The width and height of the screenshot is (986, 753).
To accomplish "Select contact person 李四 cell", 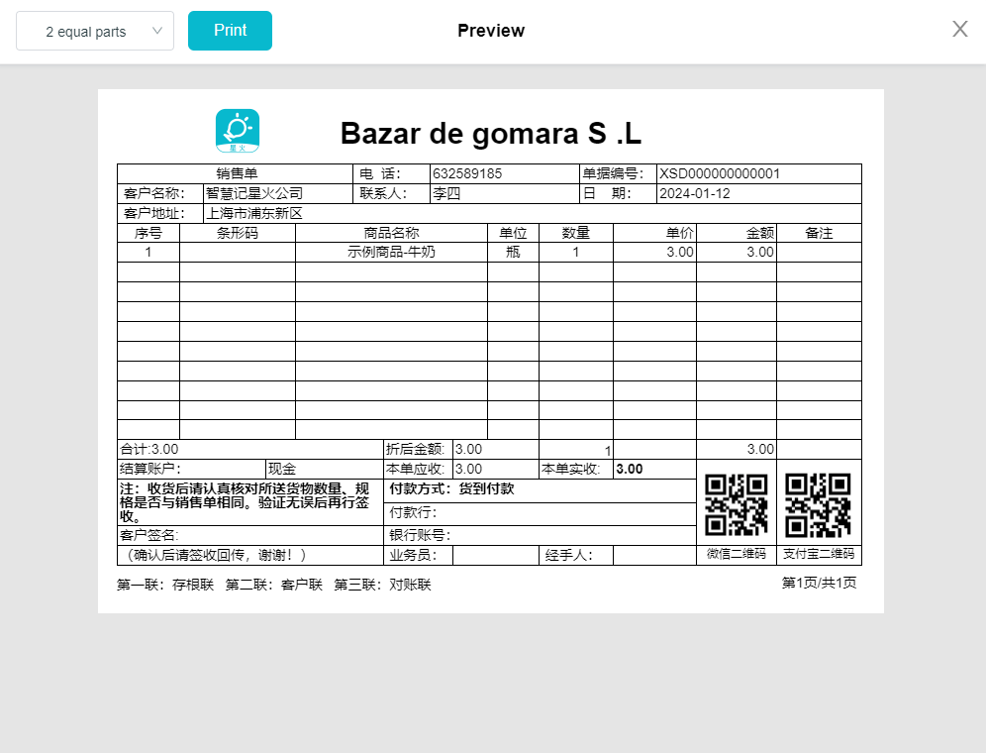I will [x=447, y=194].
